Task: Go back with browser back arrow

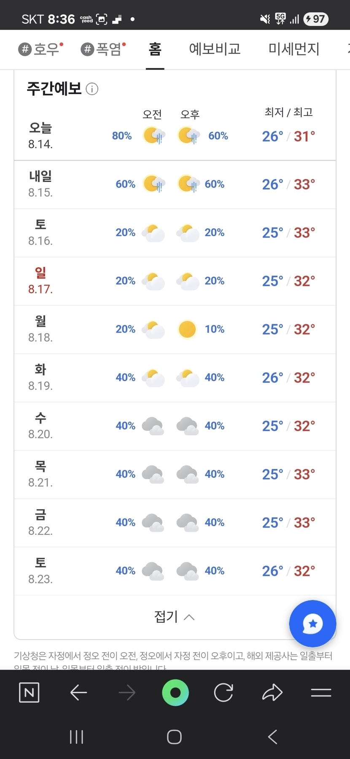Action: (x=78, y=692)
